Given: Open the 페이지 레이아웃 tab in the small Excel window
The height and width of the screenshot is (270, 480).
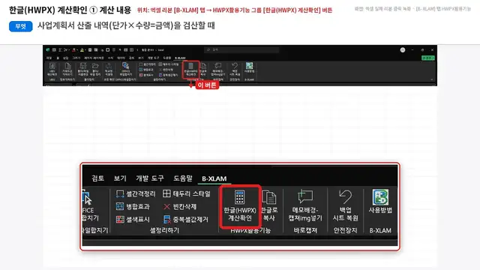Looking at the screenshot, I should (94, 58).
